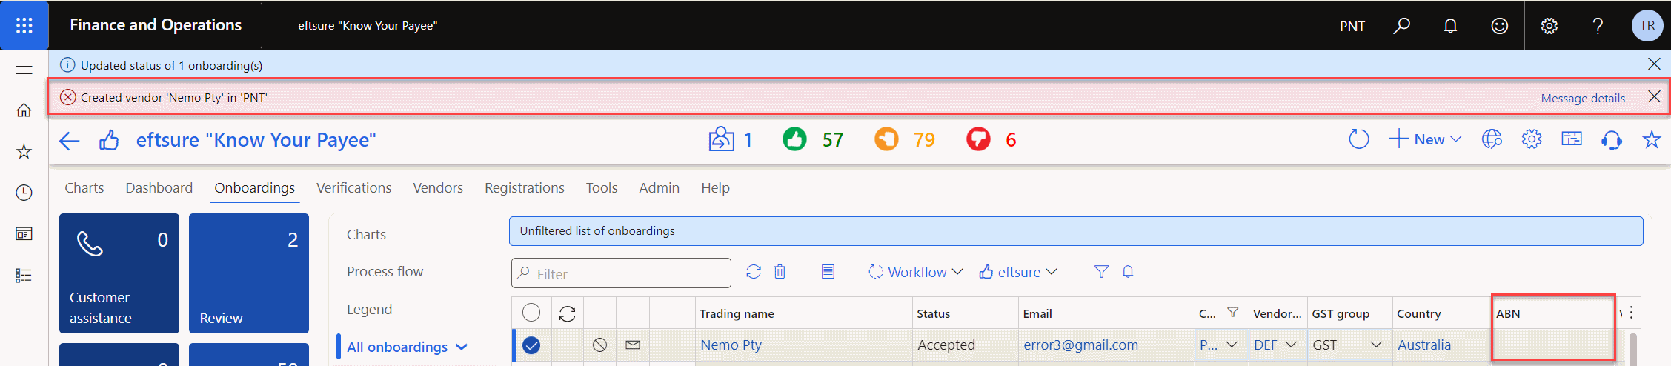
Task: Open the headset support icon
Action: 1612,140
